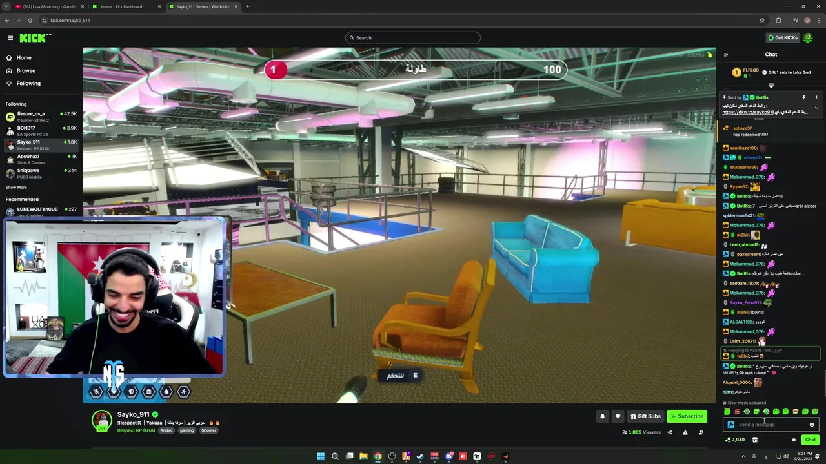826x464 pixels.
Task: Report the stream with warning icon
Action: 685,432
